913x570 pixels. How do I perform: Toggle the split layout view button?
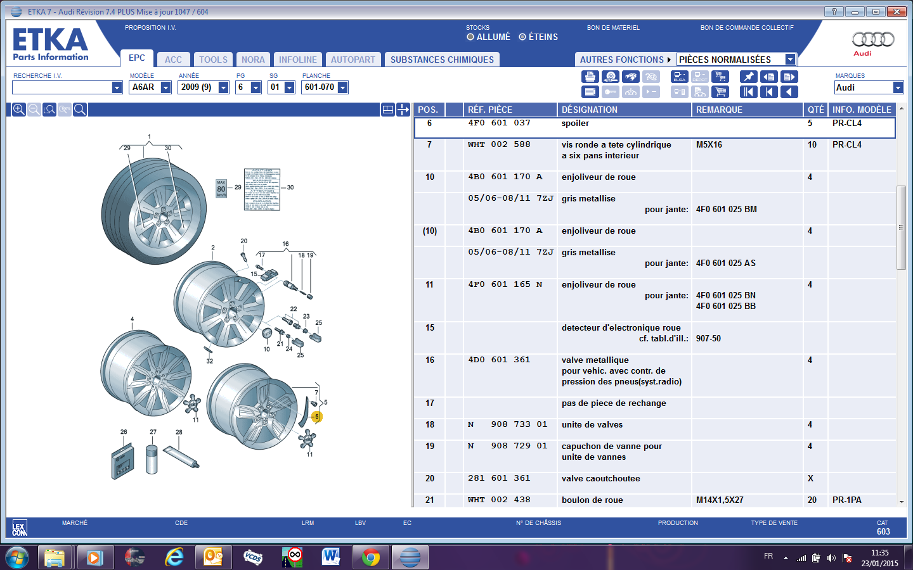[388, 110]
